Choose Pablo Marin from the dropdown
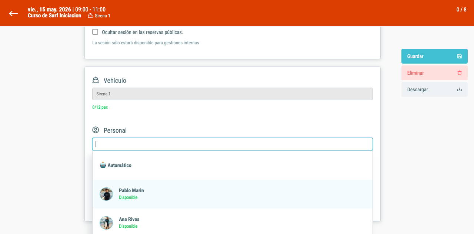The width and height of the screenshot is (474, 234). [233, 194]
